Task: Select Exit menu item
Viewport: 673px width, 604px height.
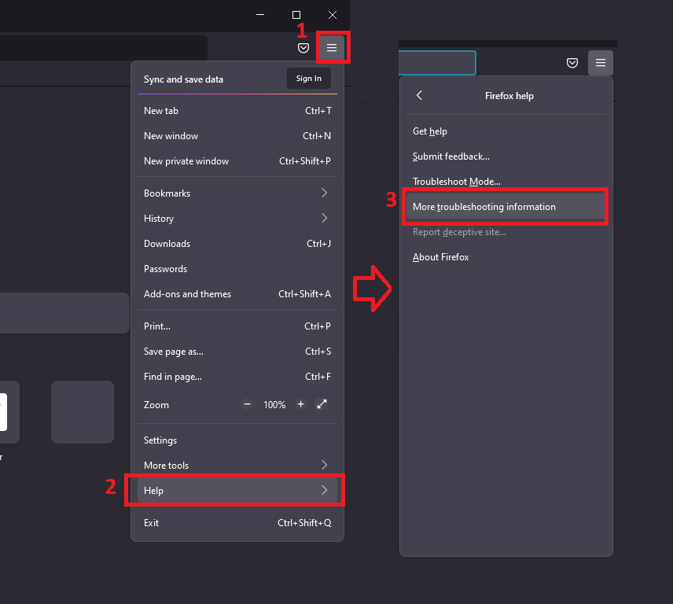Action: (237, 523)
